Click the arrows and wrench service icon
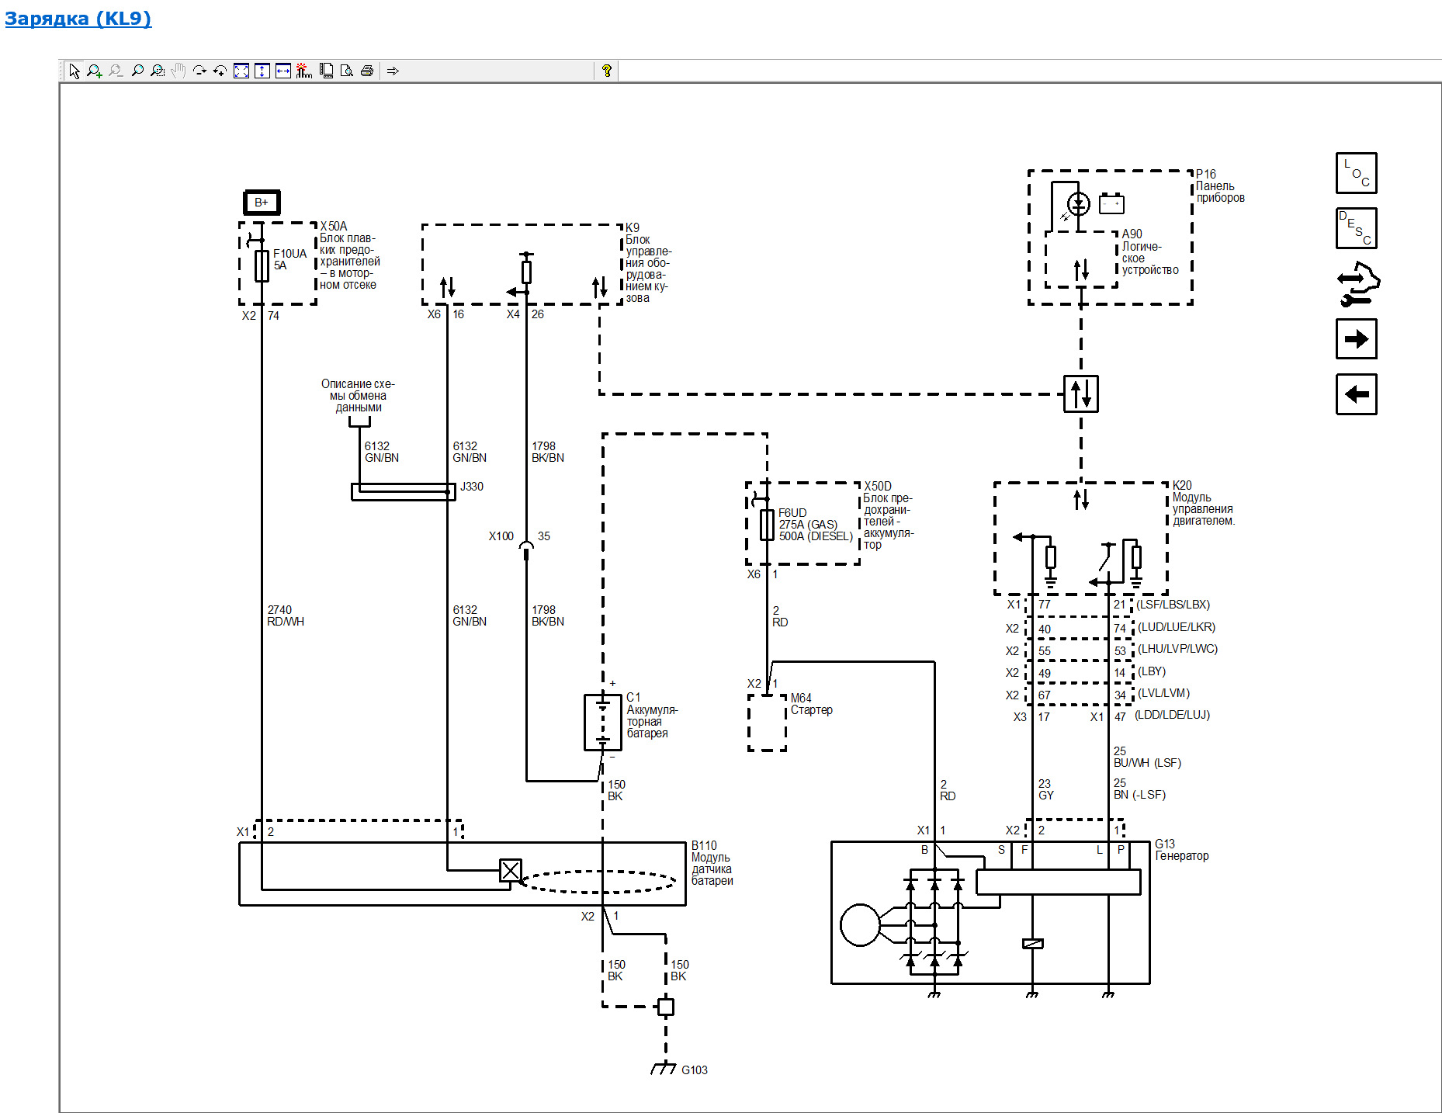The width and height of the screenshot is (1442, 1113). click(1357, 284)
